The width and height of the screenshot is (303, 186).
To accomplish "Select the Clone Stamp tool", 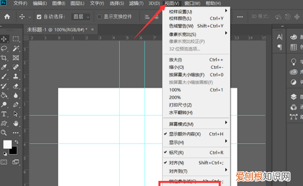I will 16,76.
